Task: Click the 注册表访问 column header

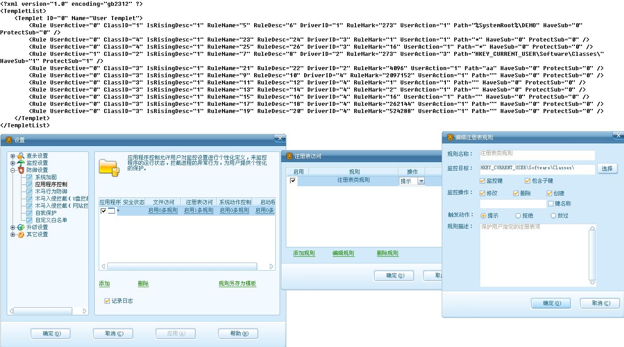Action: click(x=199, y=202)
